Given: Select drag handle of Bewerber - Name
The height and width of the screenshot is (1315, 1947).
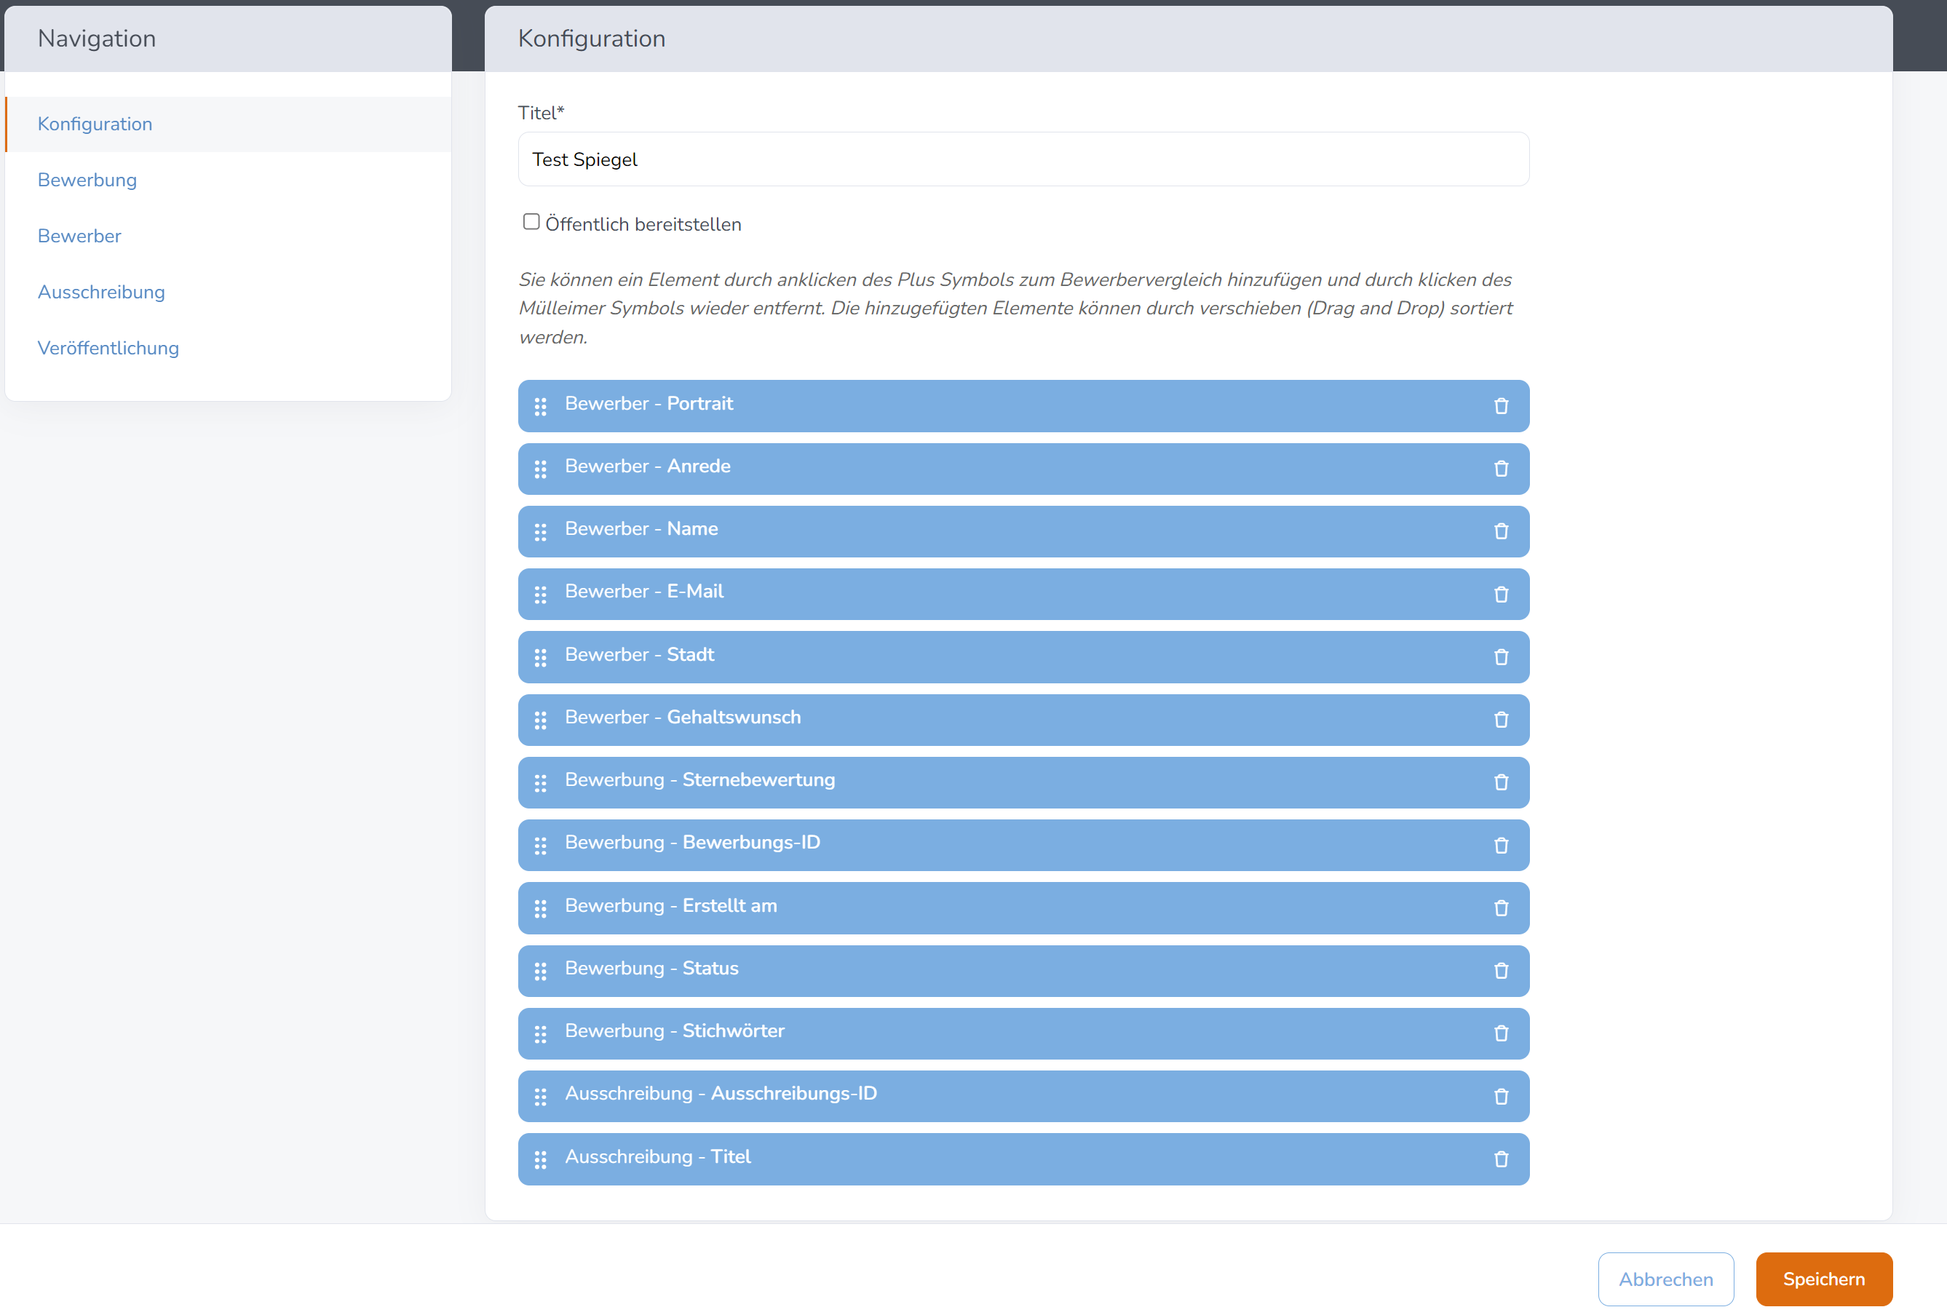Looking at the screenshot, I should (540, 532).
